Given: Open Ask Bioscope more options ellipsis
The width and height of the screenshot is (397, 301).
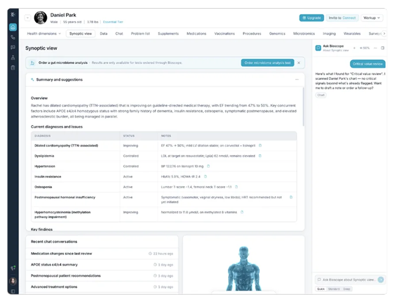Looking at the screenshot, I should click(375, 48).
